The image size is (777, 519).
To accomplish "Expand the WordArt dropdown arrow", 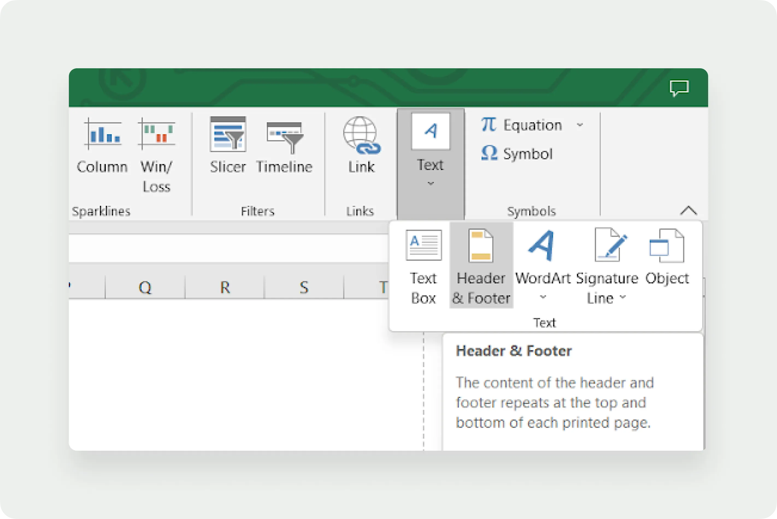I will (543, 297).
